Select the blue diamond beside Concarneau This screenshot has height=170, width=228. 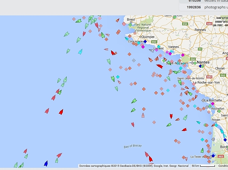click(x=145, y=42)
